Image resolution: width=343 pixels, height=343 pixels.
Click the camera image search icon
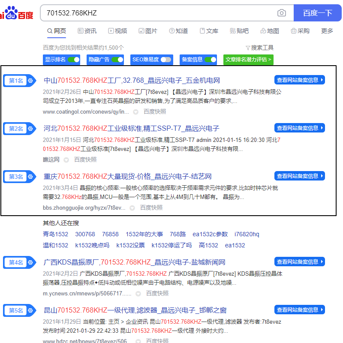coord(281,13)
